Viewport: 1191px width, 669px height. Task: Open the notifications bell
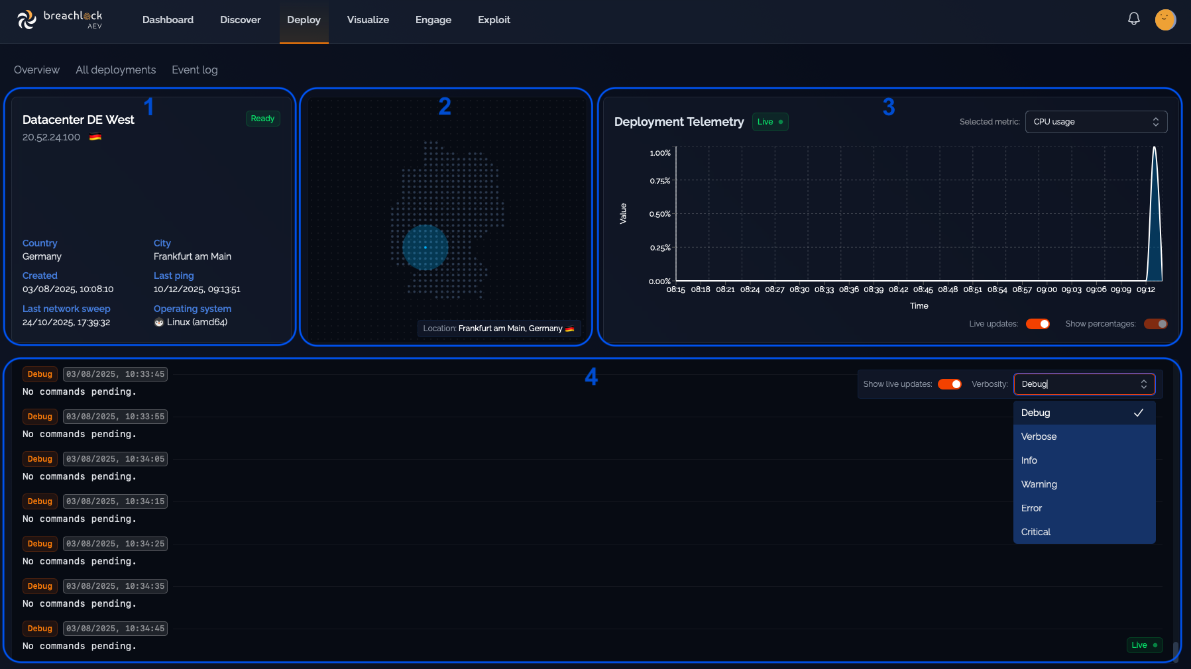(1133, 19)
